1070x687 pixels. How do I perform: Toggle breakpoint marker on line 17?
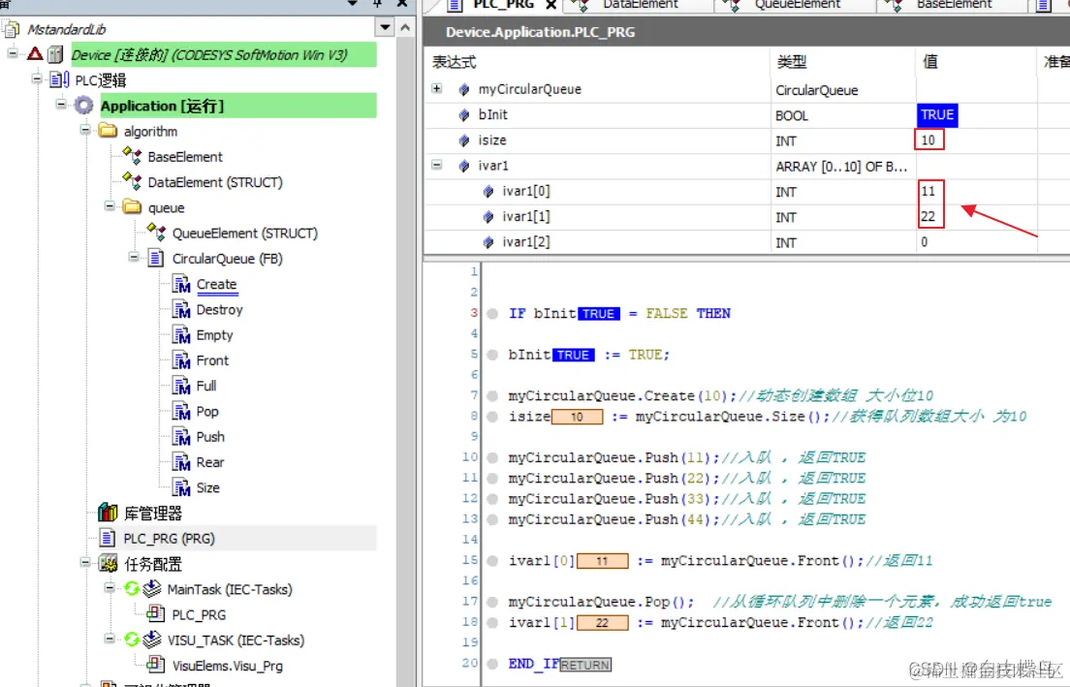coord(492,602)
